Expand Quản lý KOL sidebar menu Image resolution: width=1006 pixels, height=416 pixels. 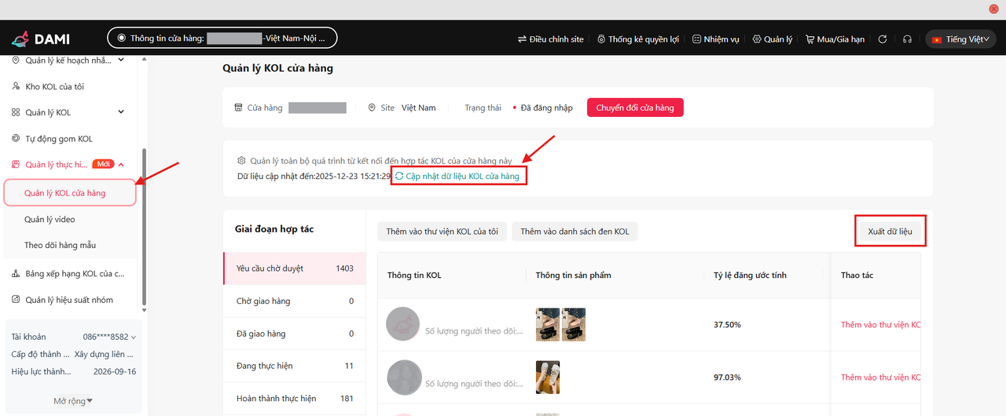coord(121,112)
